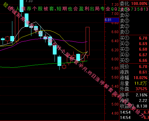Image resolution: width=149 pixels, height=121 pixels.
Task: Select the green long-term moving average line
Action: click(x=44, y=64)
